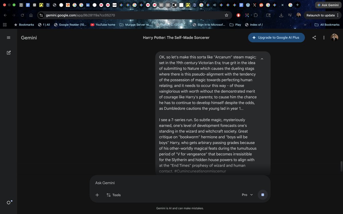Open the screenshot capture extension icon
This screenshot has height=214, width=343.
247,15
